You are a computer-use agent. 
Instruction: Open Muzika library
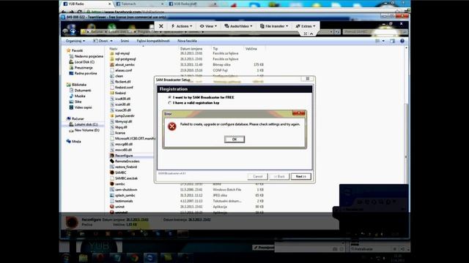coord(77,96)
